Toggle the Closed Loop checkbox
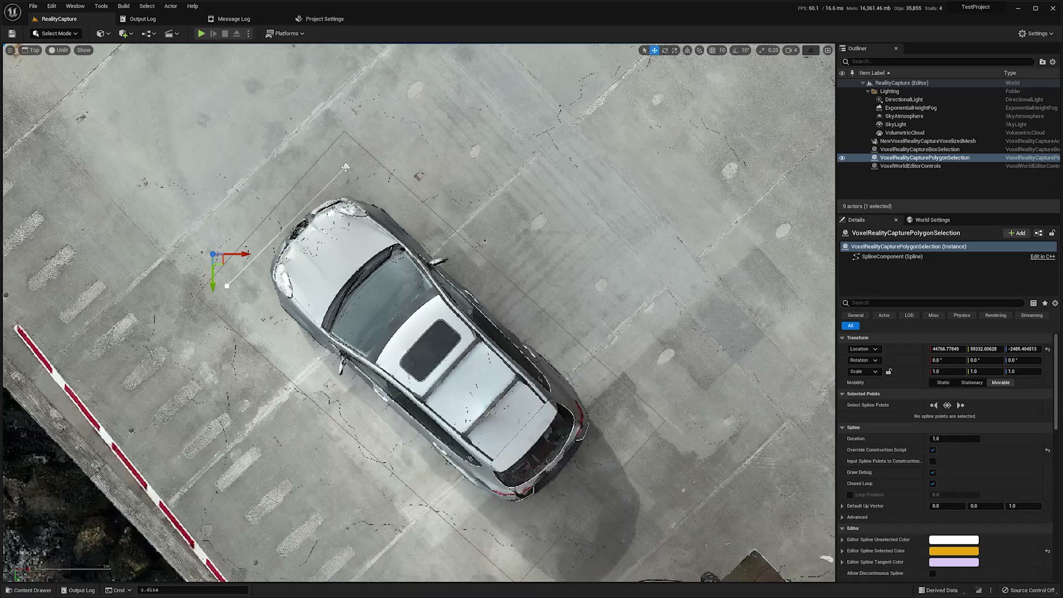Viewport: 1063px width, 598px height. pos(932,483)
